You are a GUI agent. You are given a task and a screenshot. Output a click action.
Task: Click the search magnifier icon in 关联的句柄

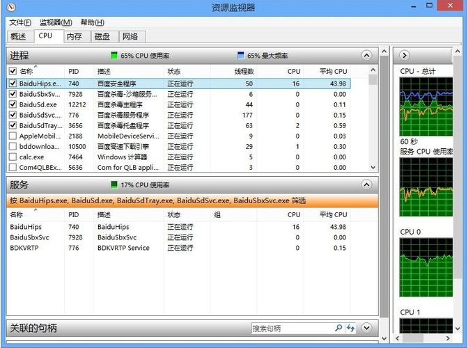click(338, 328)
